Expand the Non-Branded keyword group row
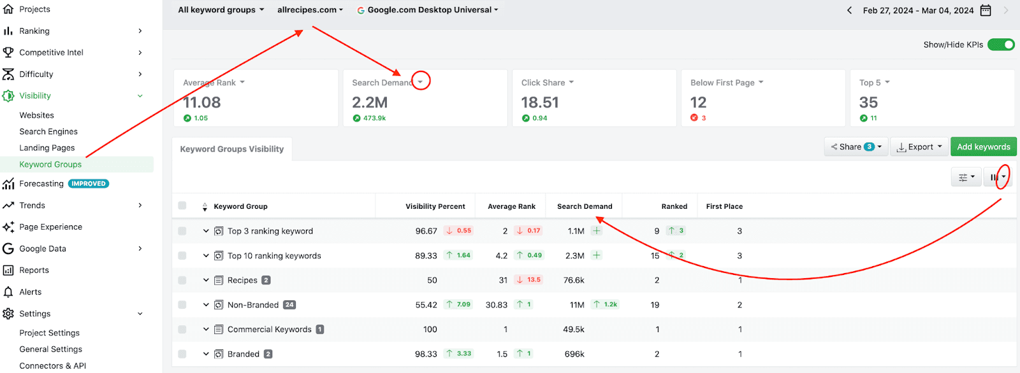The image size is (1020, 373). pyautogui.click(x=206, y=305)
